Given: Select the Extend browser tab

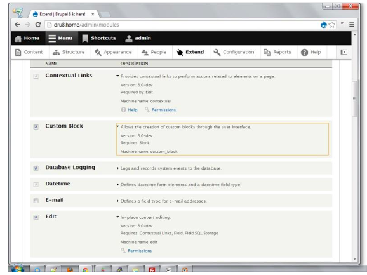Looking at the screenshot, I should pyautogui.click(x=63, y=14).
